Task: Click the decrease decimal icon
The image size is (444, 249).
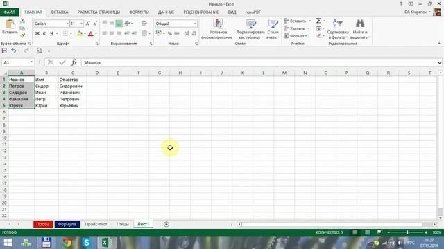Action: coord(194,34)
